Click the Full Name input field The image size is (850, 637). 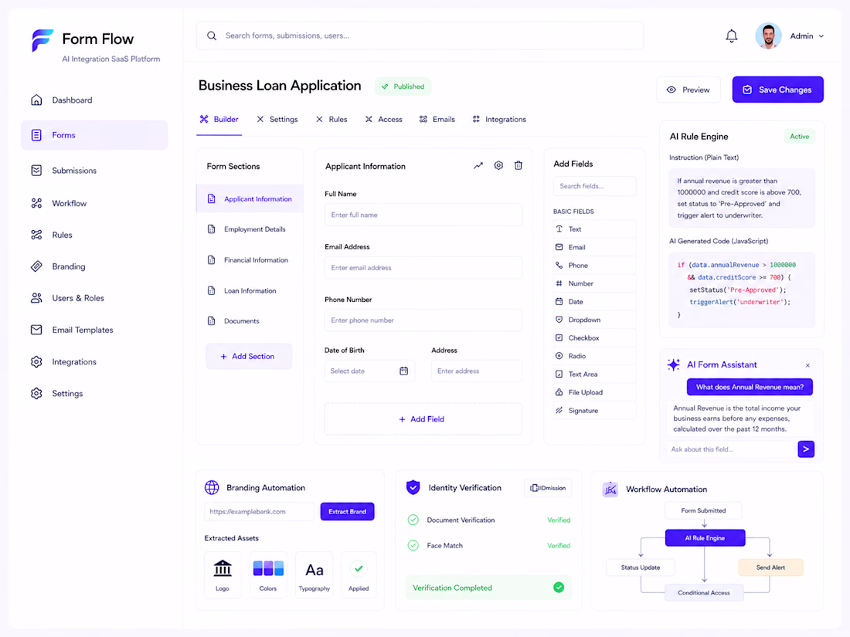(x=423, y=215)
